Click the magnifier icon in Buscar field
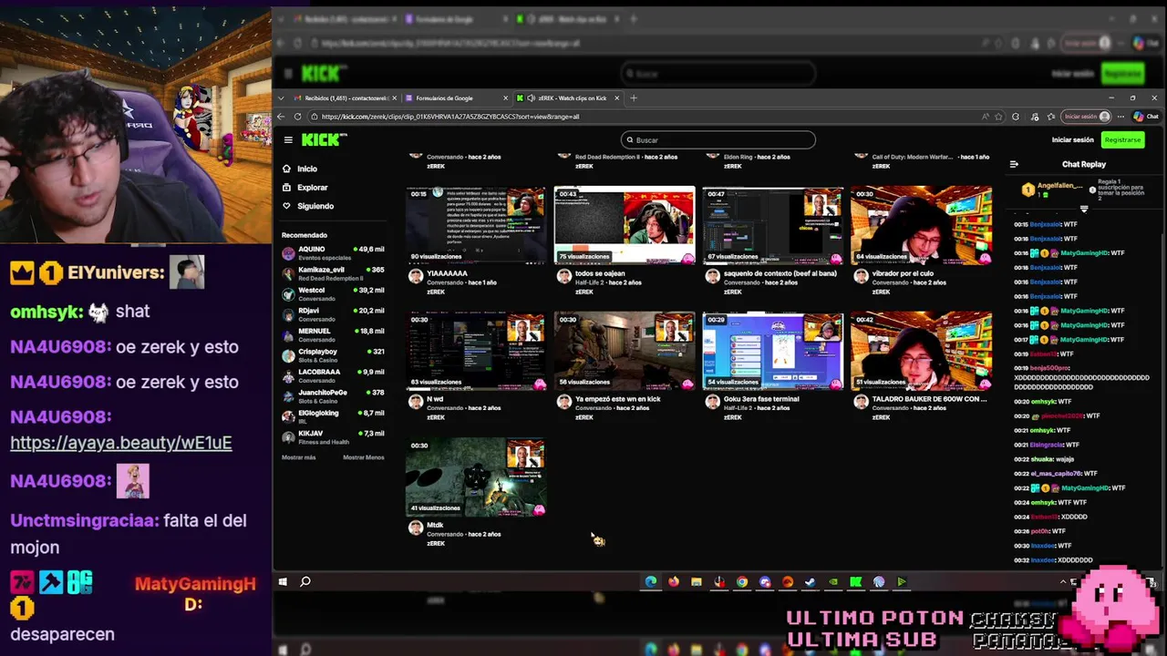1167x656 pixels. [628, 140]
